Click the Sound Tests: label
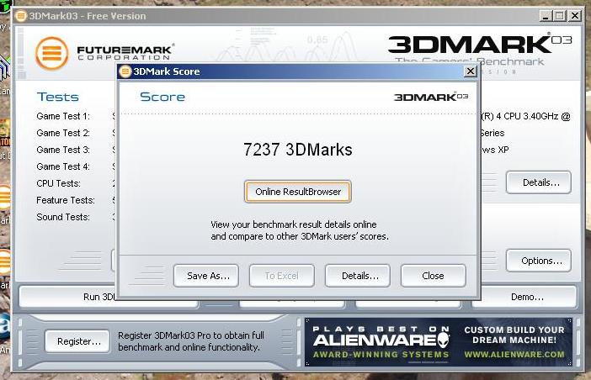 point(63,217)
